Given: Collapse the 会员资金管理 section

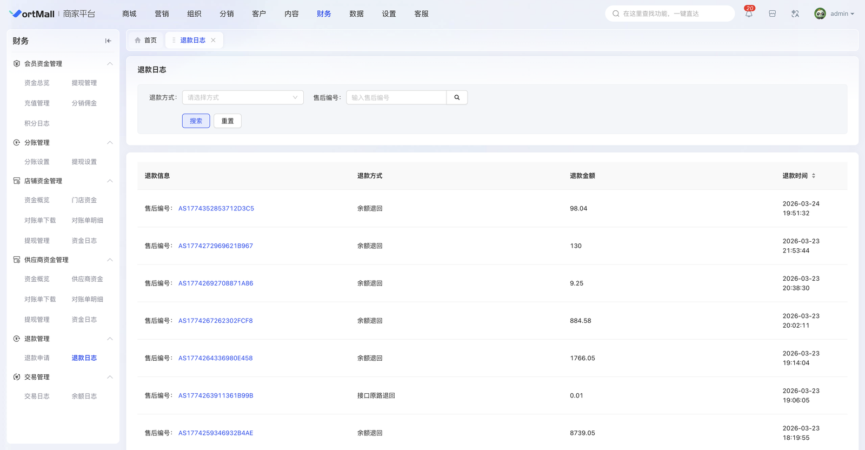Looking at the screenshot, I should (x=110, y=64).
